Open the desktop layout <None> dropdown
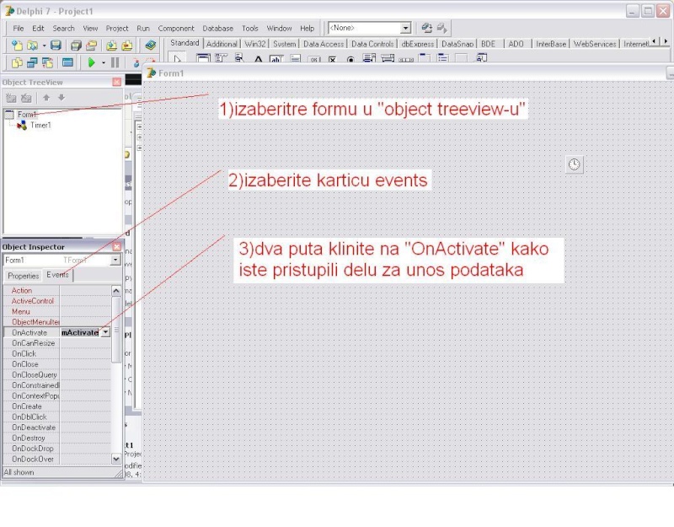The width and height of the screenshot is (674, 527). (x=405, y=28)
